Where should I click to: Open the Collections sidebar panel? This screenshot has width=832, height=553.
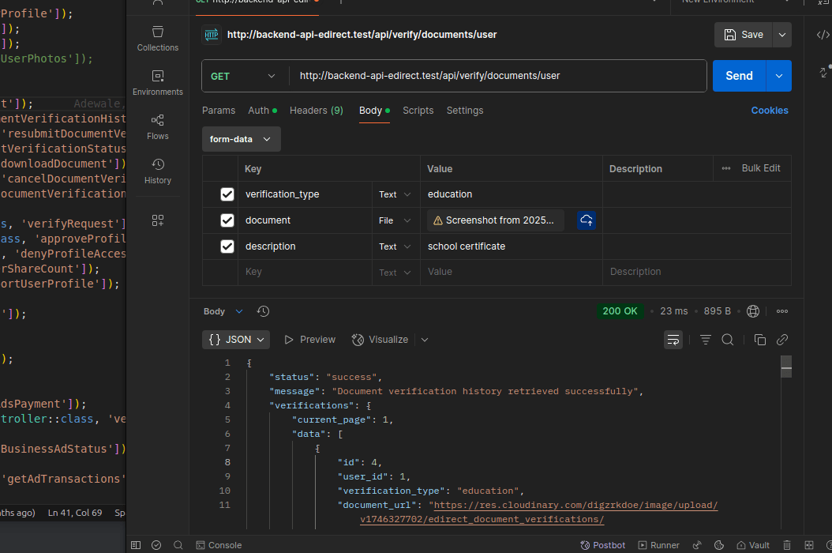(x=158, y=38)
